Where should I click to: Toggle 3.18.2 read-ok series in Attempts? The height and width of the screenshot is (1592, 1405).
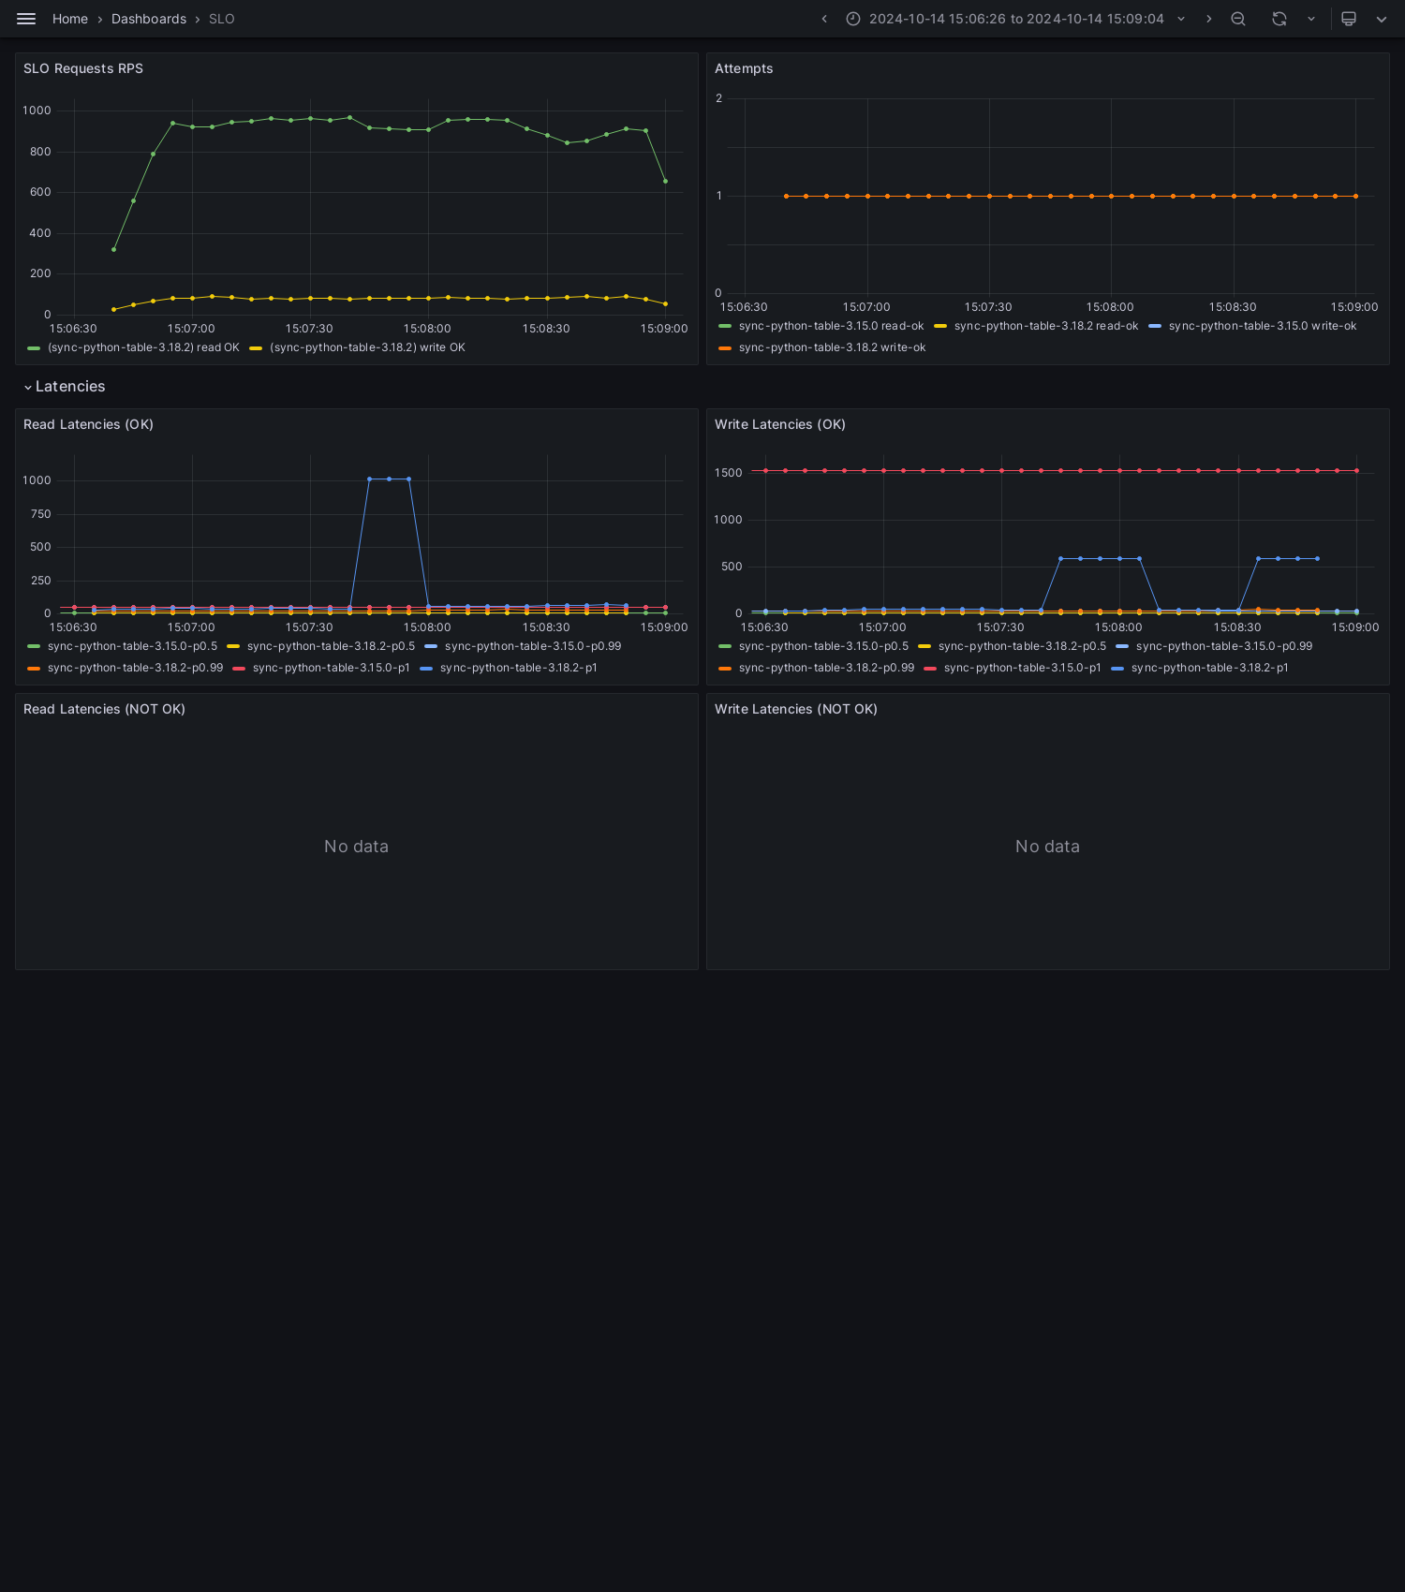(x=1046, y=326)
